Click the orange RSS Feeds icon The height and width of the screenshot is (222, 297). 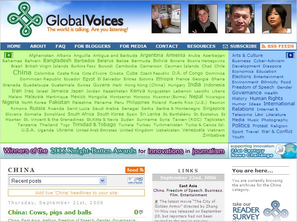(263, 46)
